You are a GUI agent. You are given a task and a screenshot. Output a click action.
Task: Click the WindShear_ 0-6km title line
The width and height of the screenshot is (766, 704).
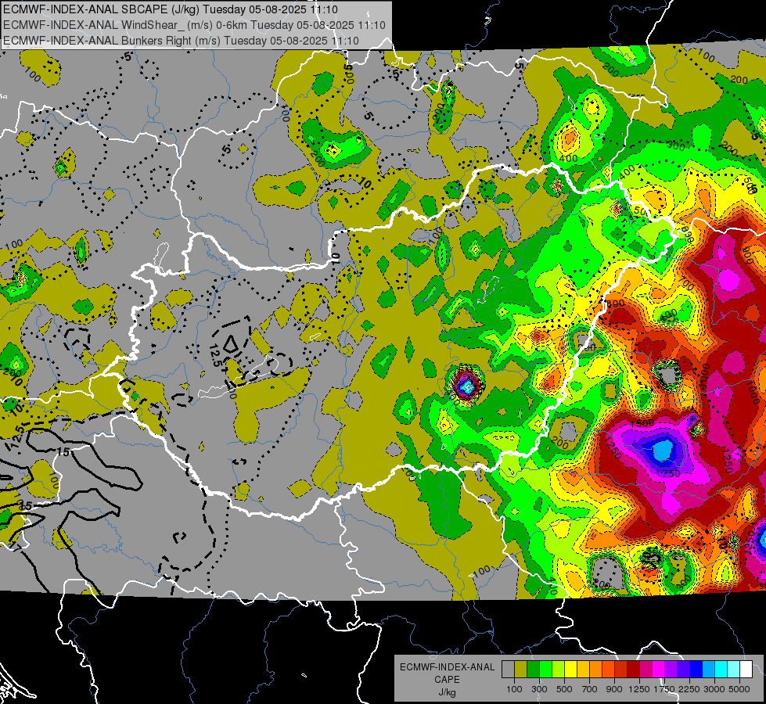[194, 25]
